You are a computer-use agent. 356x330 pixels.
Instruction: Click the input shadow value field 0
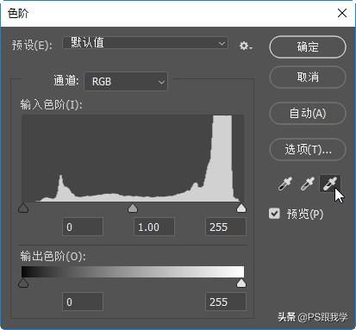(83, 227)
